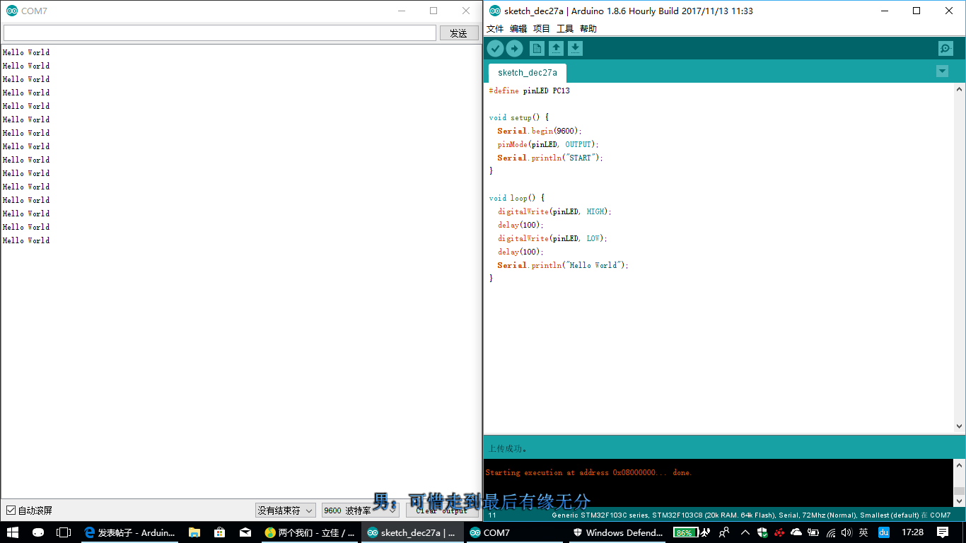Click the 发送 send button
The image size is (966, 543).
[x=459, y=33]
